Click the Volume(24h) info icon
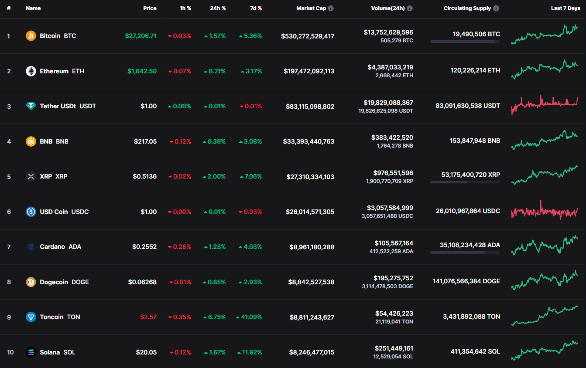The image size is (586, 368). (410, 8)
